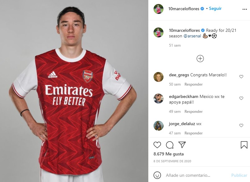This screenshot has height=182, width=250.
Task: Open the three-dot more options menu
Action: coord(245,9)
